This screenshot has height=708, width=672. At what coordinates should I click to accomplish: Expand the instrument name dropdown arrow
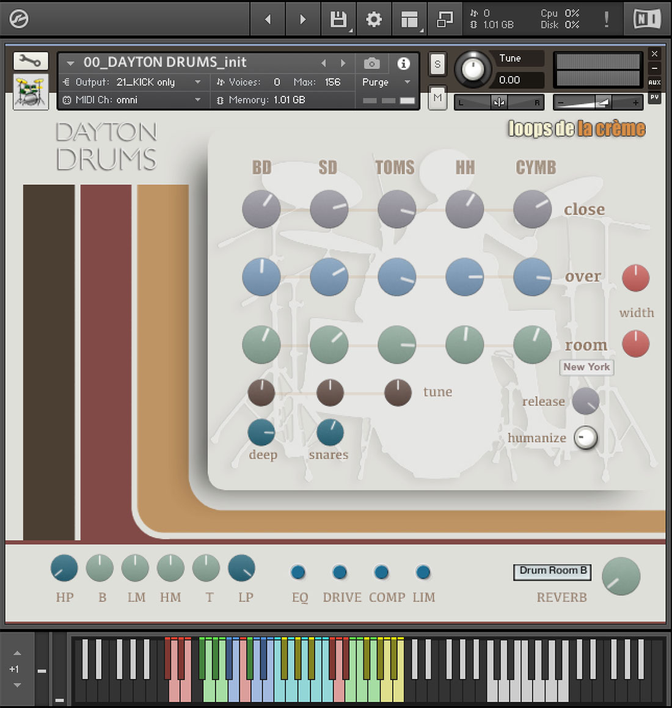(70, 63)
